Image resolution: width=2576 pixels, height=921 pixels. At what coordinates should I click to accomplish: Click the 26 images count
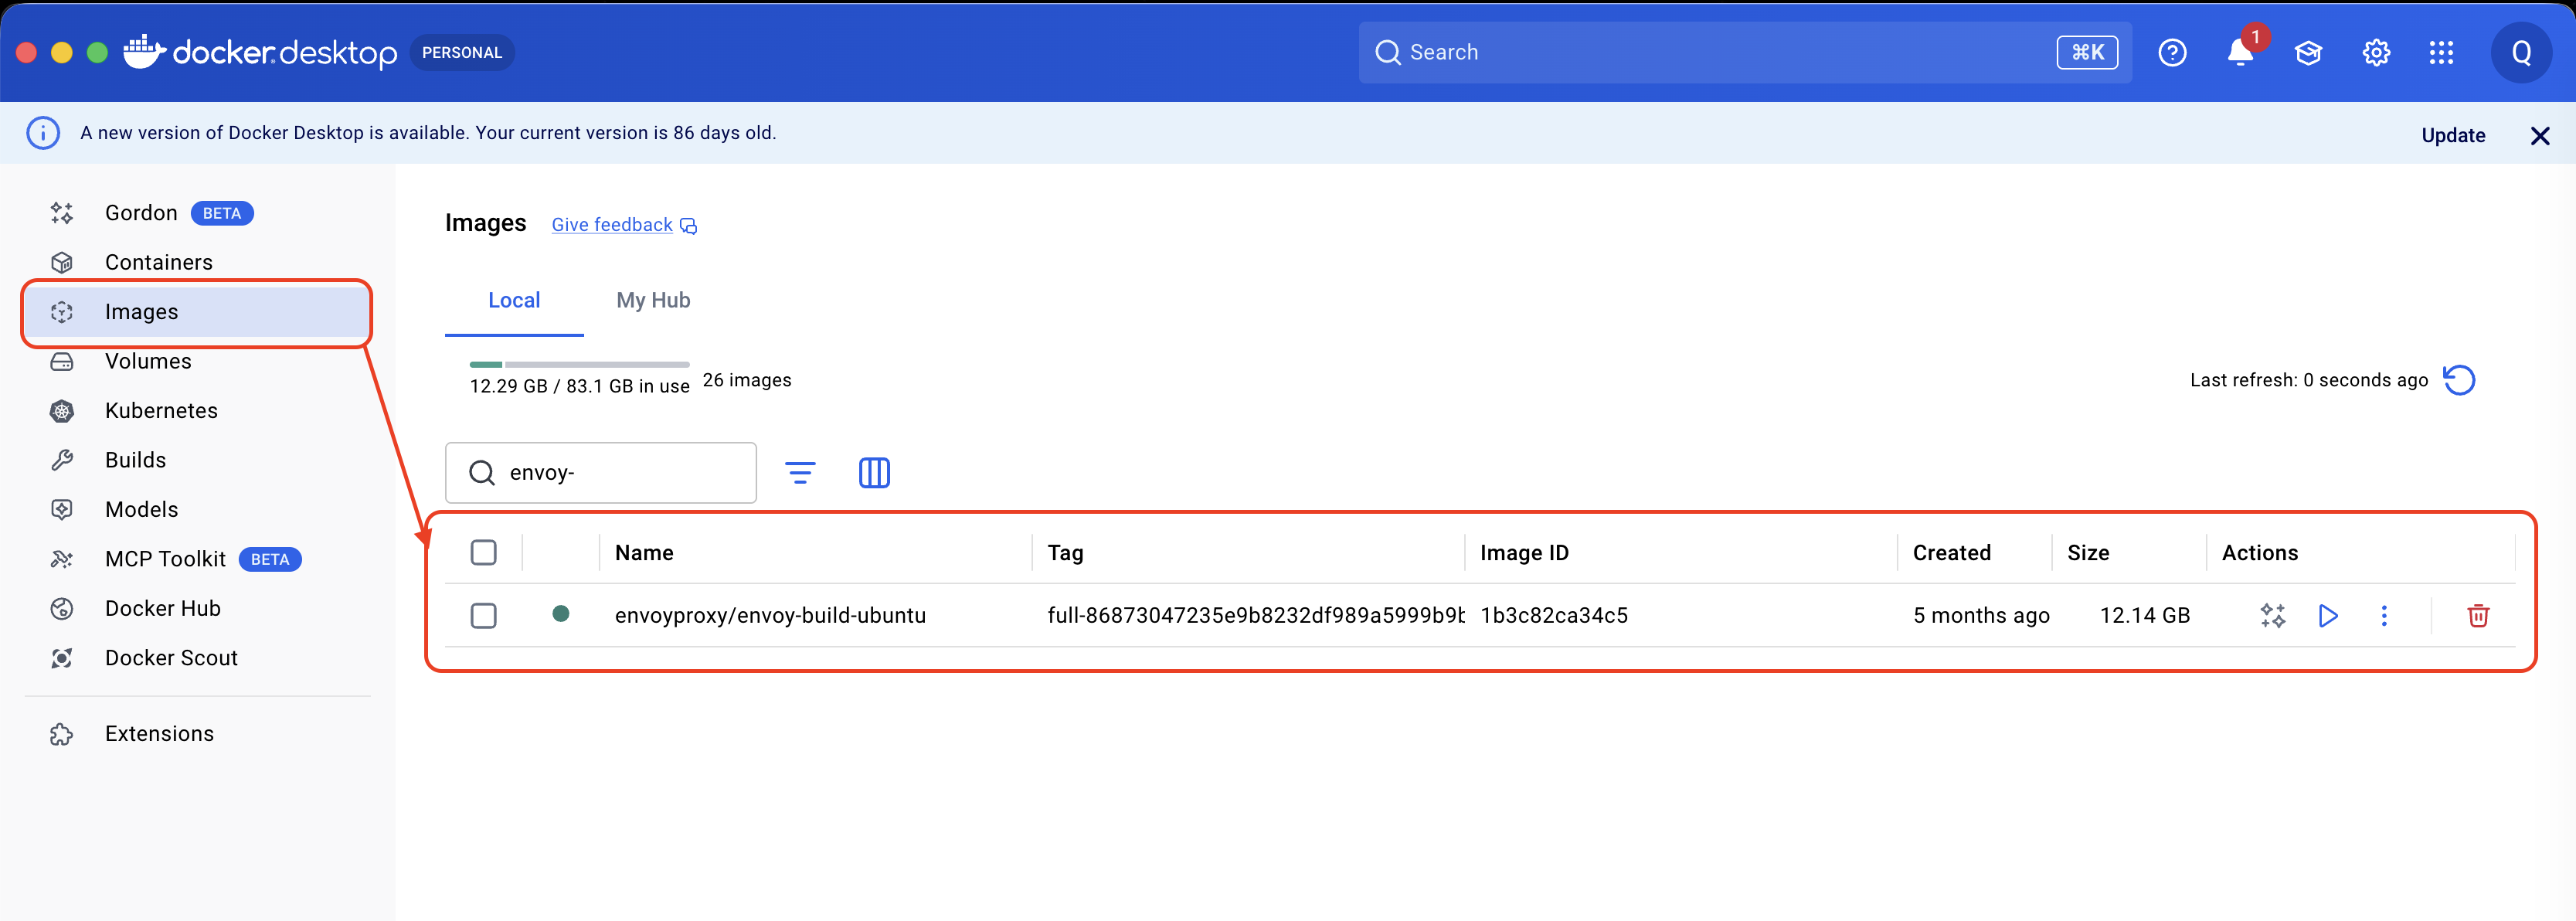[x=747, y=380]
